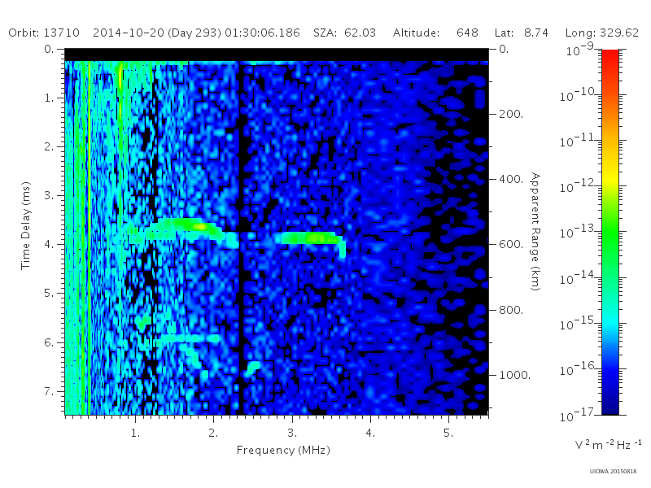Click the 'Altitude:' label
This screenshot has width=651, height=488.
pos(416,33)
